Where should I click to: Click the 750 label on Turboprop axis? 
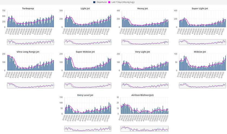click(x=4, y=11)
